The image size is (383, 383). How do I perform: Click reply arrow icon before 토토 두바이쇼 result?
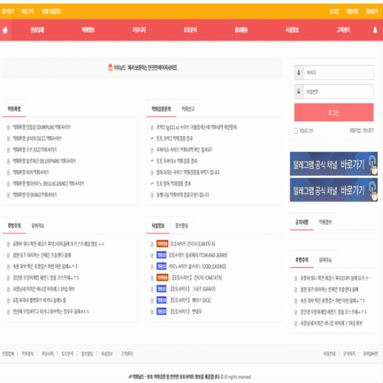coord(152,161)
